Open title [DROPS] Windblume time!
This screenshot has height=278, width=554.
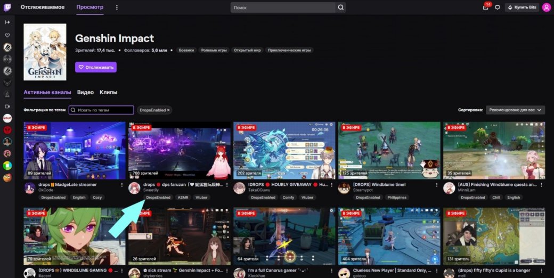click(x=379, y=185)
